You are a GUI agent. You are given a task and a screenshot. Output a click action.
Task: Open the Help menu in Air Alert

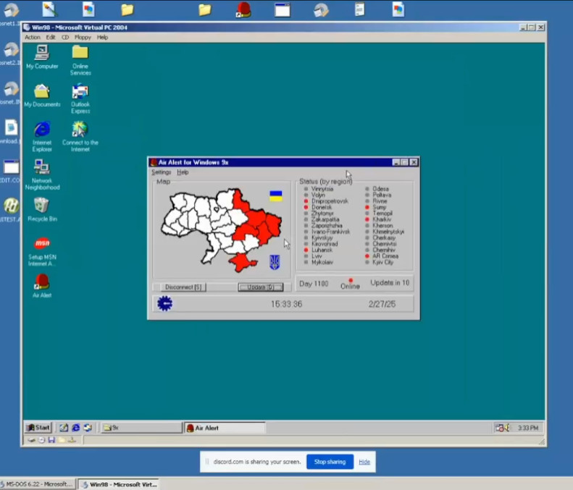(x=183, y=172)
